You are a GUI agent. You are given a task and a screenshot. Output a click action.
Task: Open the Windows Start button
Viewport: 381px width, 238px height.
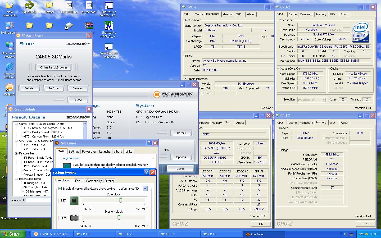tap(13, 234)
